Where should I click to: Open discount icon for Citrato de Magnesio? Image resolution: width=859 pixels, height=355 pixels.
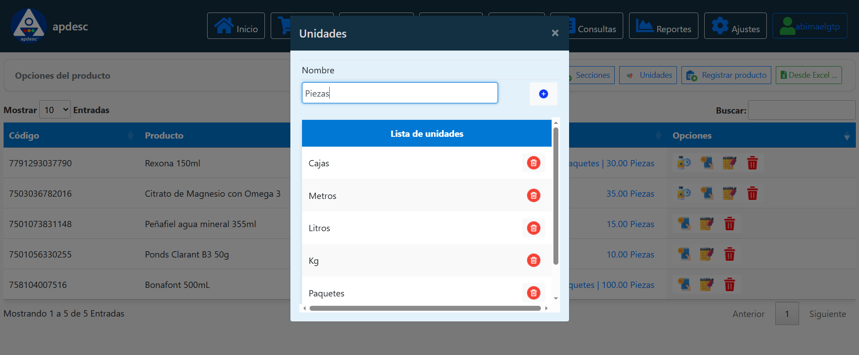[707, 193]
